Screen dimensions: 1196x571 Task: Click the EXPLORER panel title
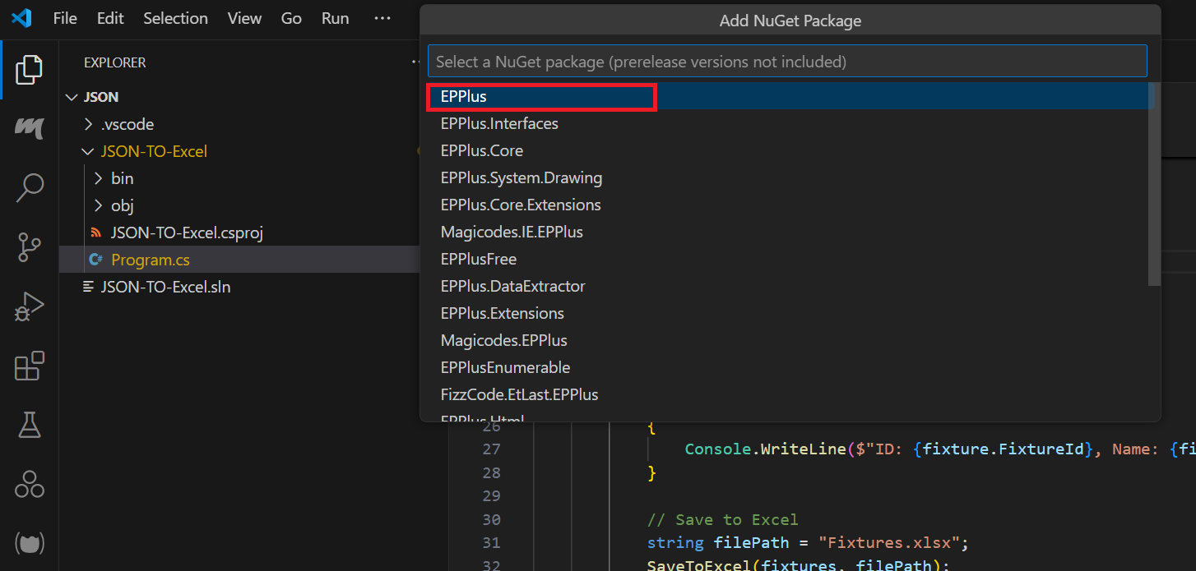[114, 62]
